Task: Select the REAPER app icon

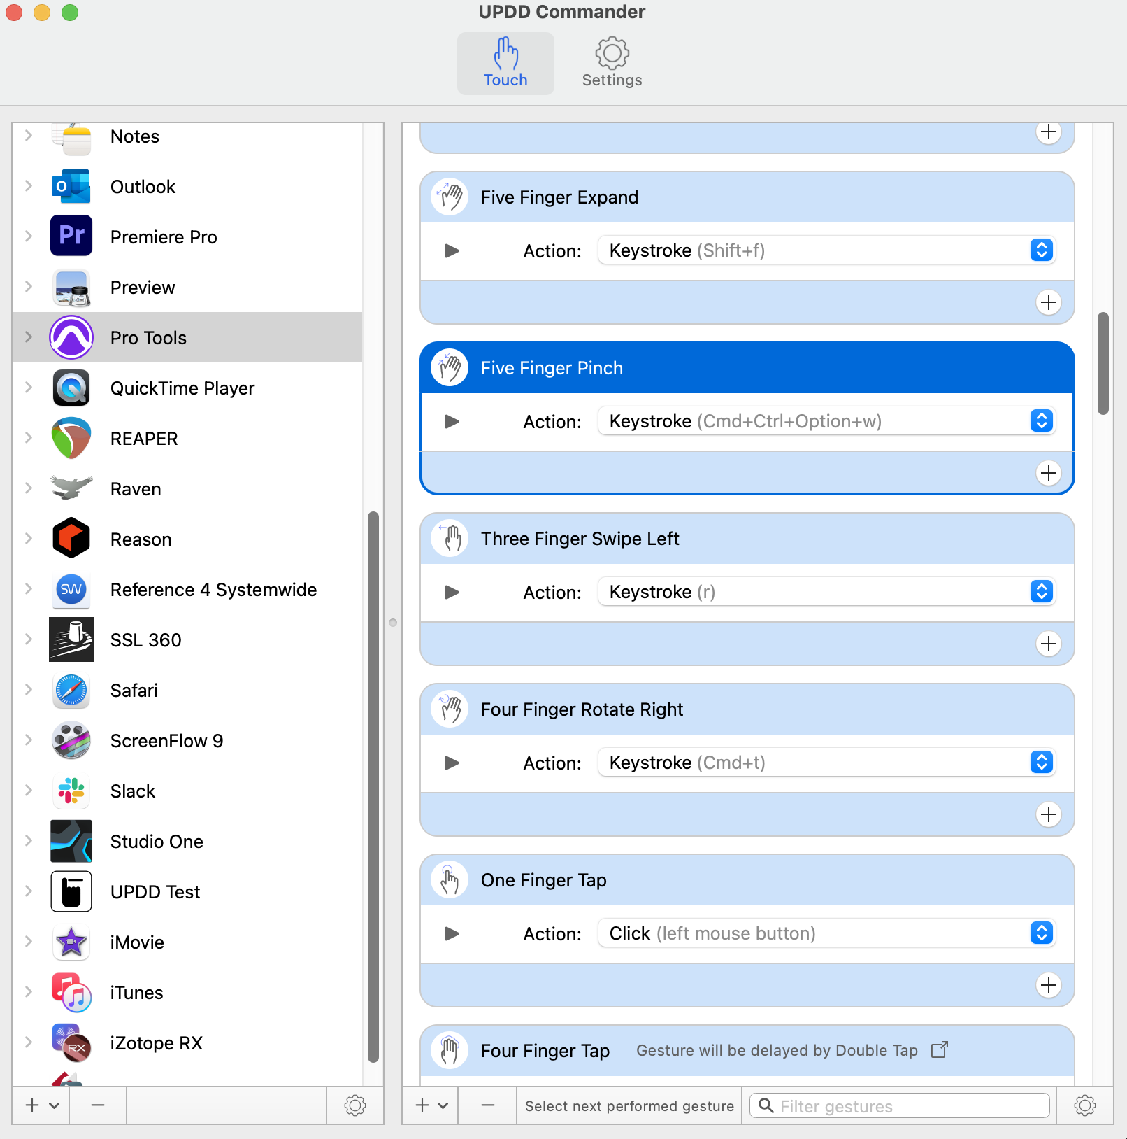Action: click(x=71, y=438)
